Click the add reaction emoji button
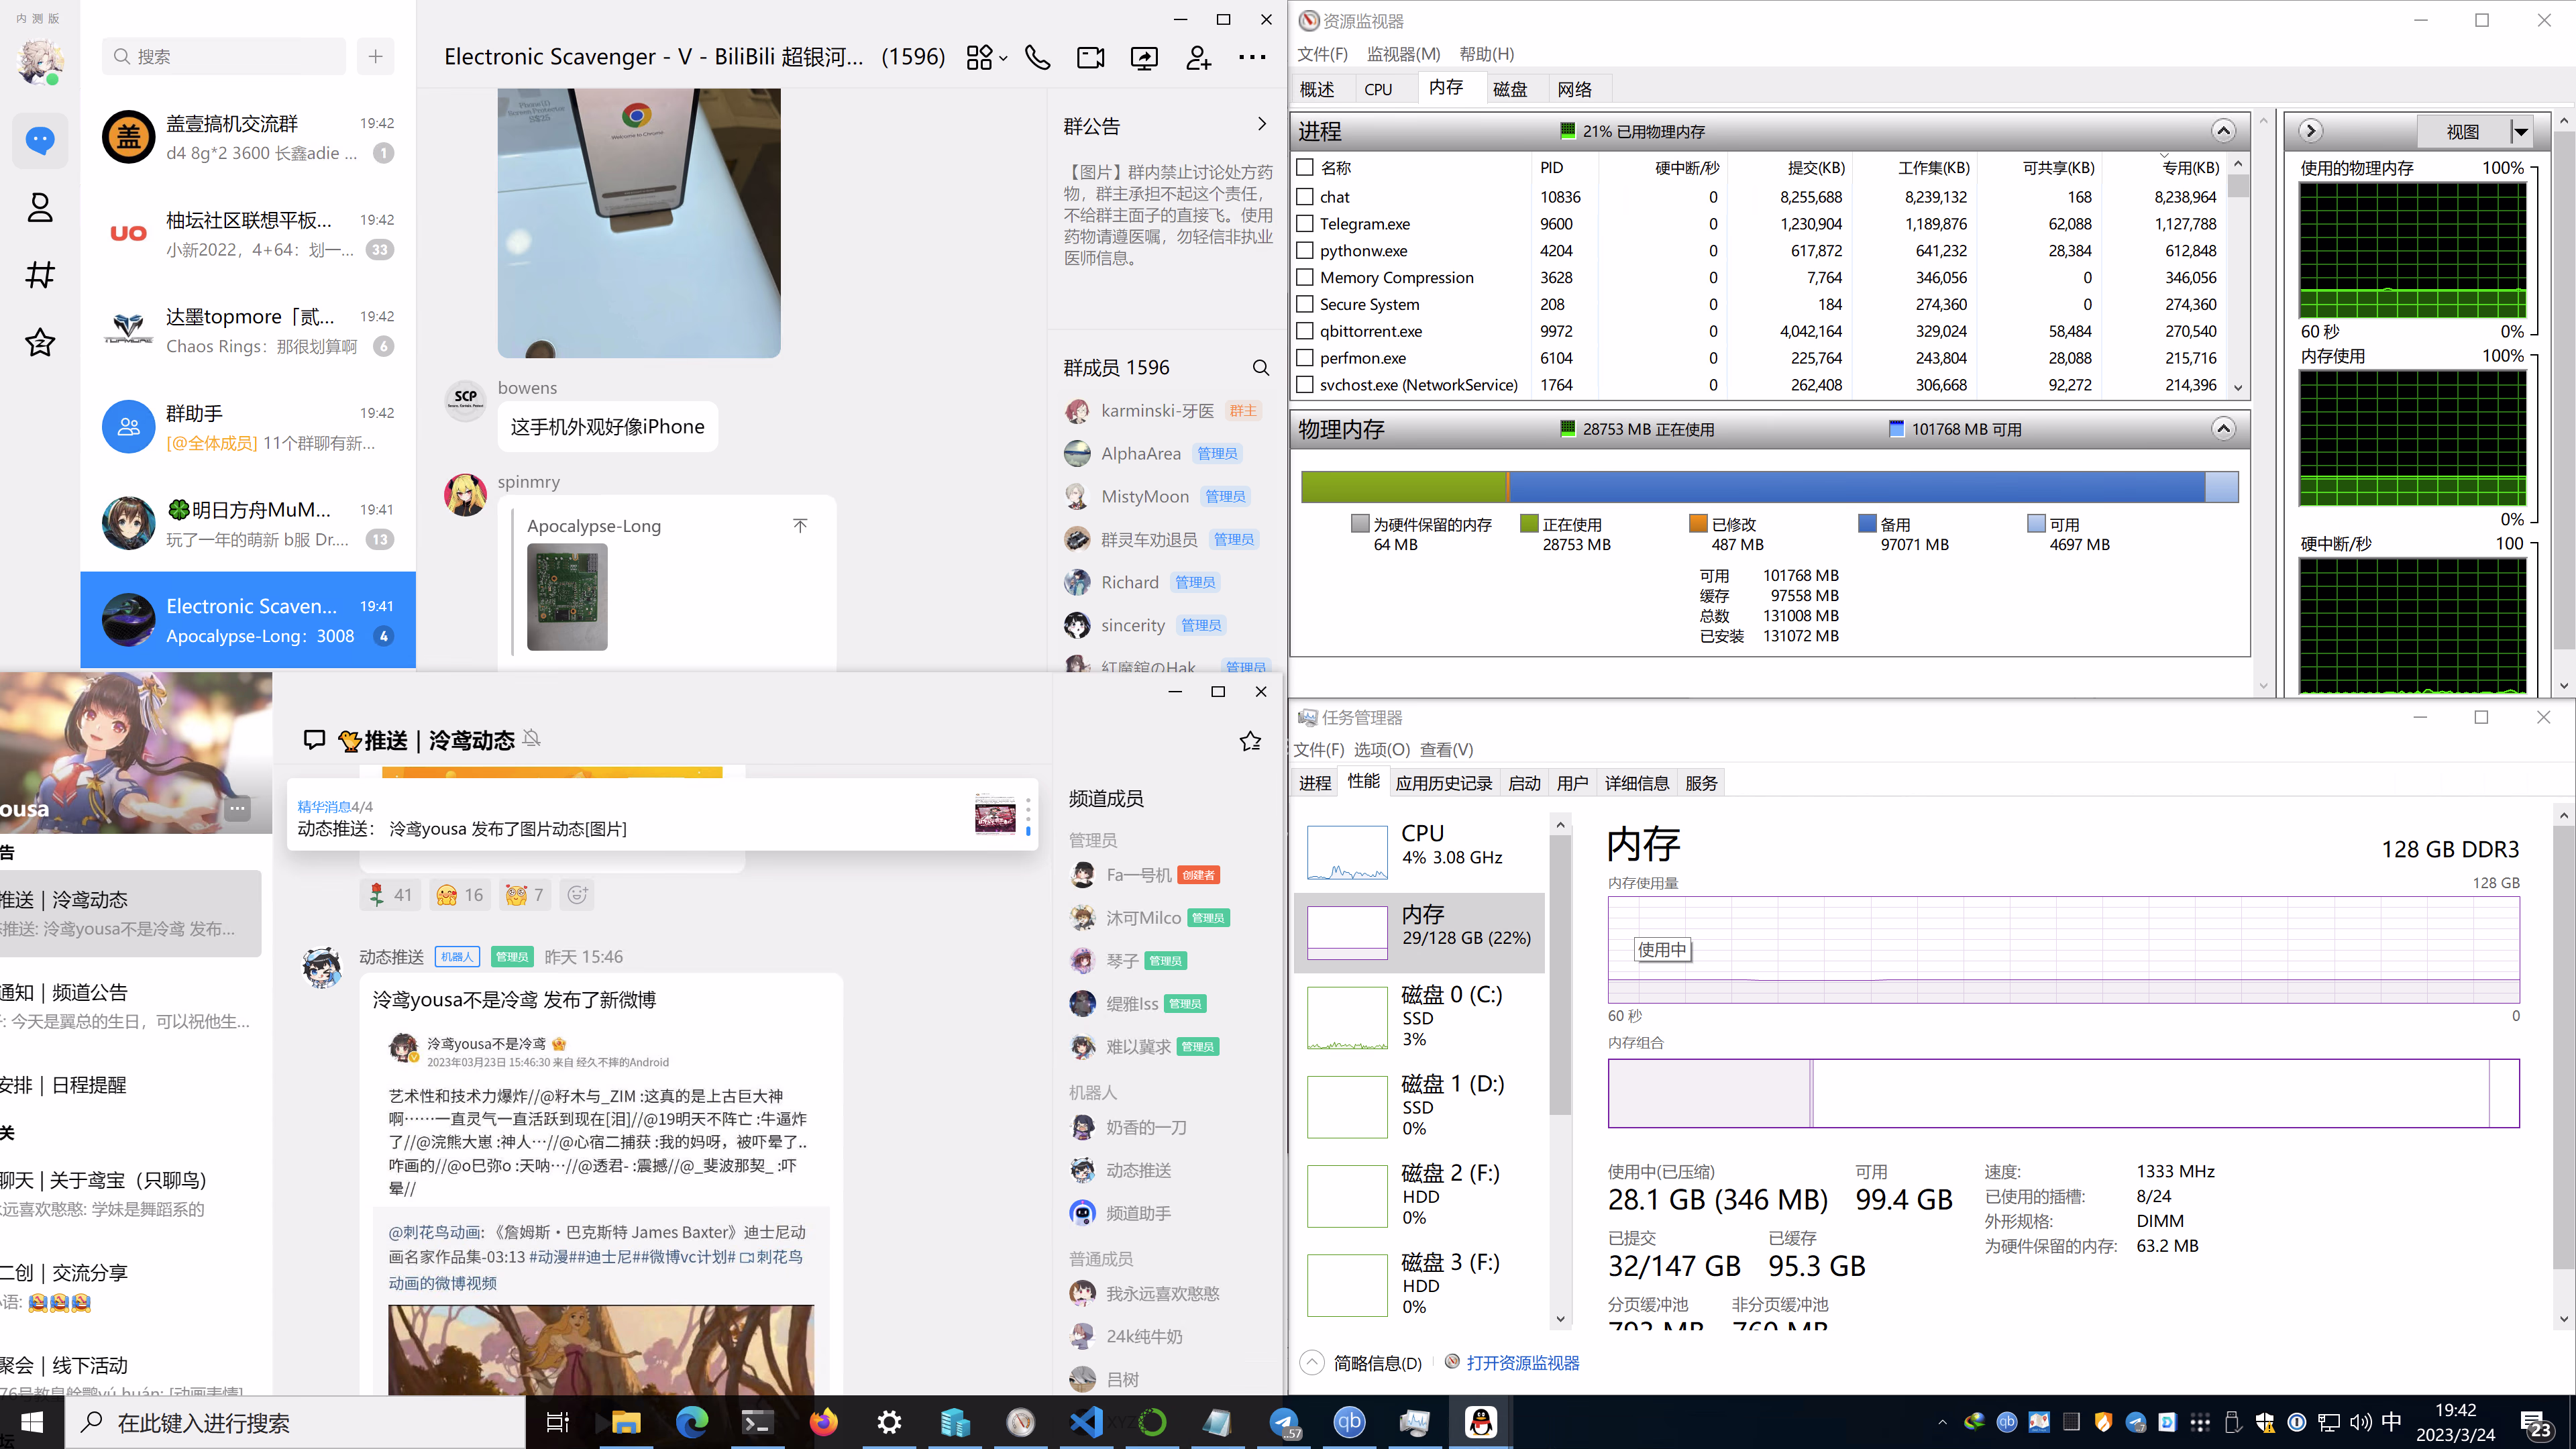 577,895
